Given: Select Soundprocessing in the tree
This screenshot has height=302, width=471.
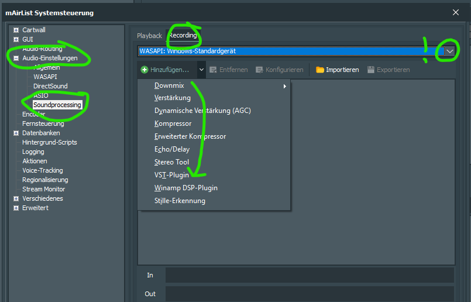Looking at the screenshot, I should tap(57, 105).
